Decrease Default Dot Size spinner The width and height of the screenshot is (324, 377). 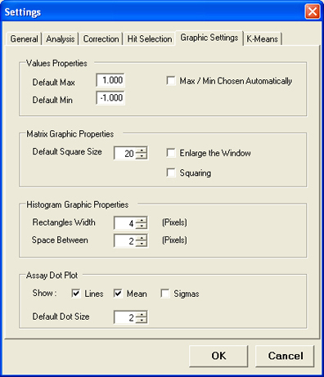pos(142,320)
